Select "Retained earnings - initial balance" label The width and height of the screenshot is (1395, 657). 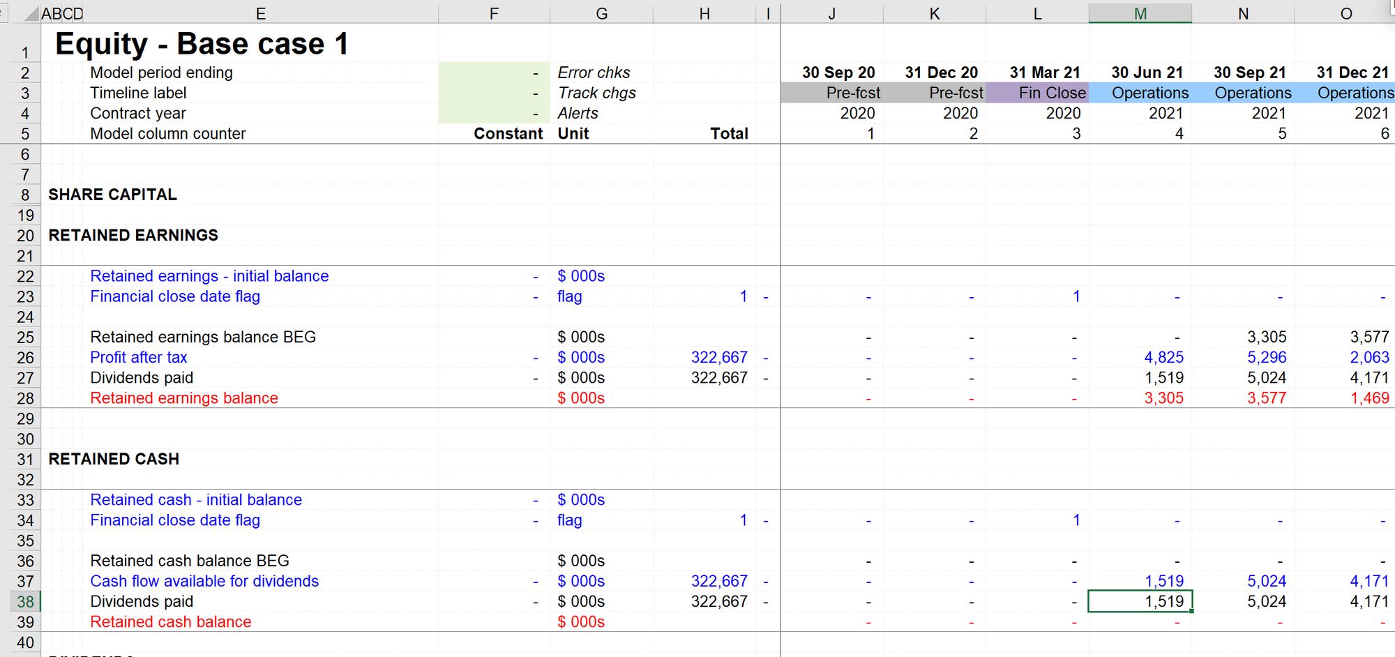pos(209,276)
